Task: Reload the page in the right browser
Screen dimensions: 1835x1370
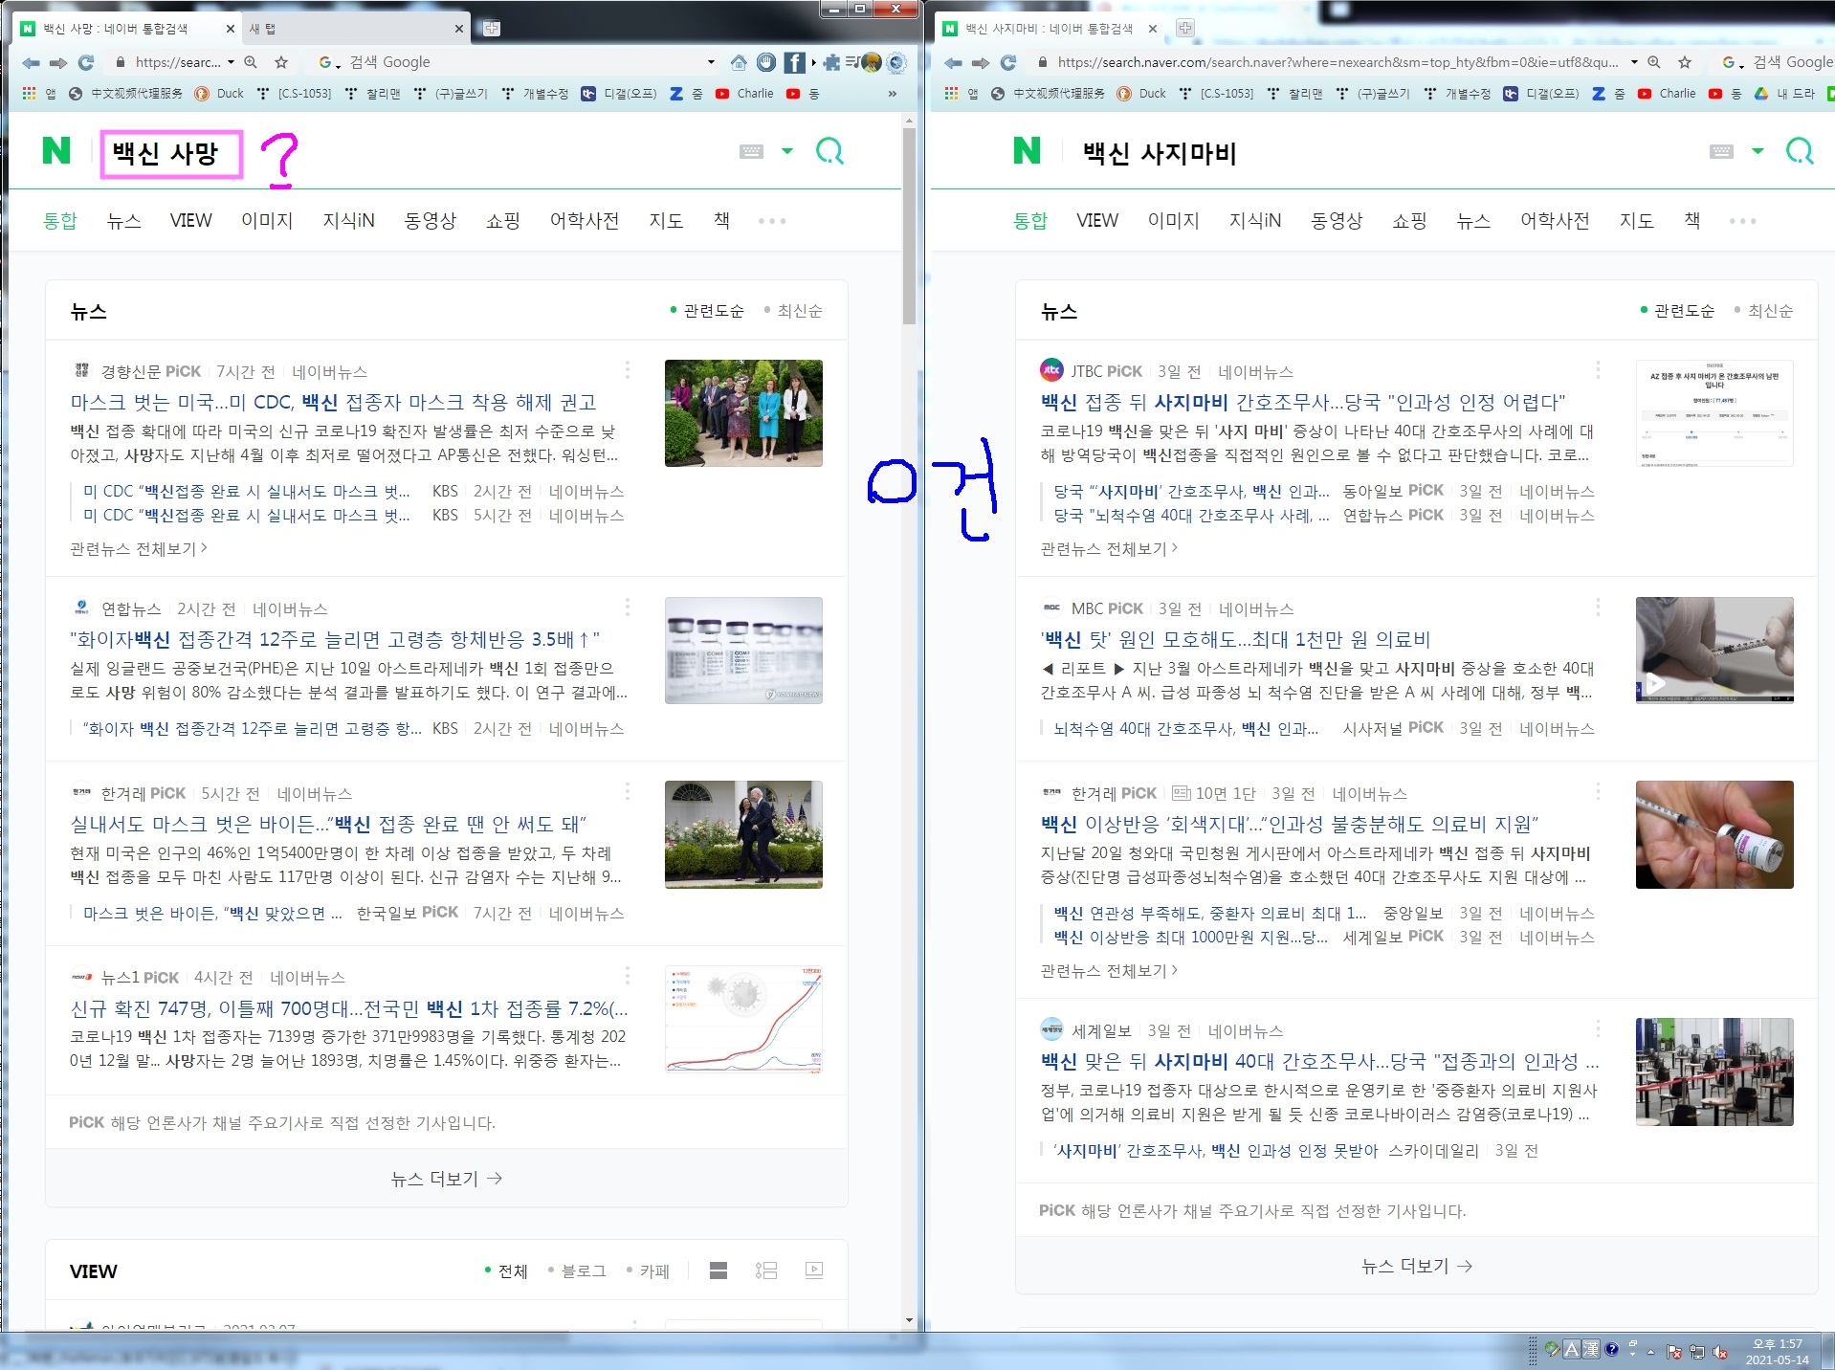Action: [x=1008, y=62]
